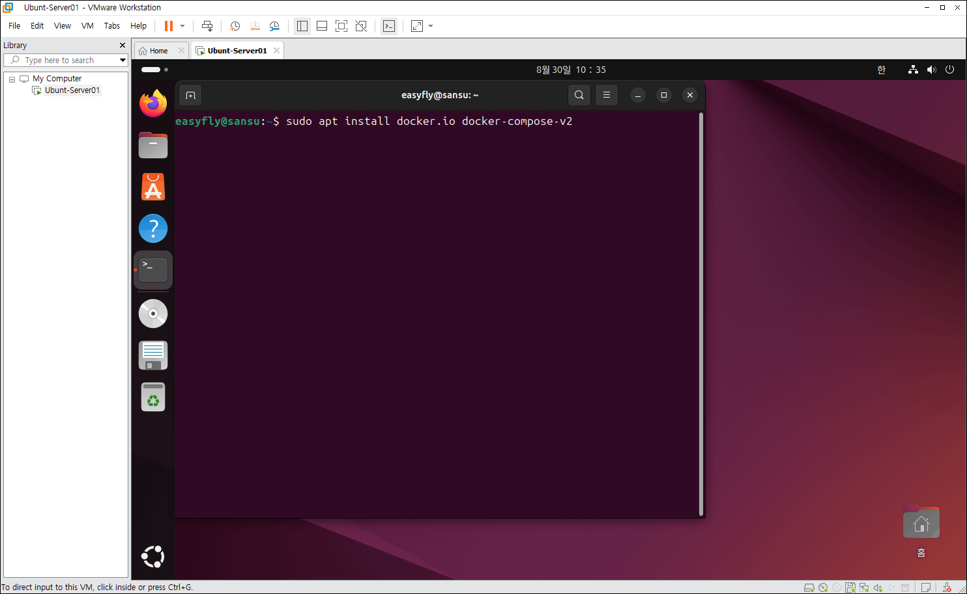The image size is (967, 594).
Task: Launch Ubuntu App Center from the dock
Action: tap(153, 187)
